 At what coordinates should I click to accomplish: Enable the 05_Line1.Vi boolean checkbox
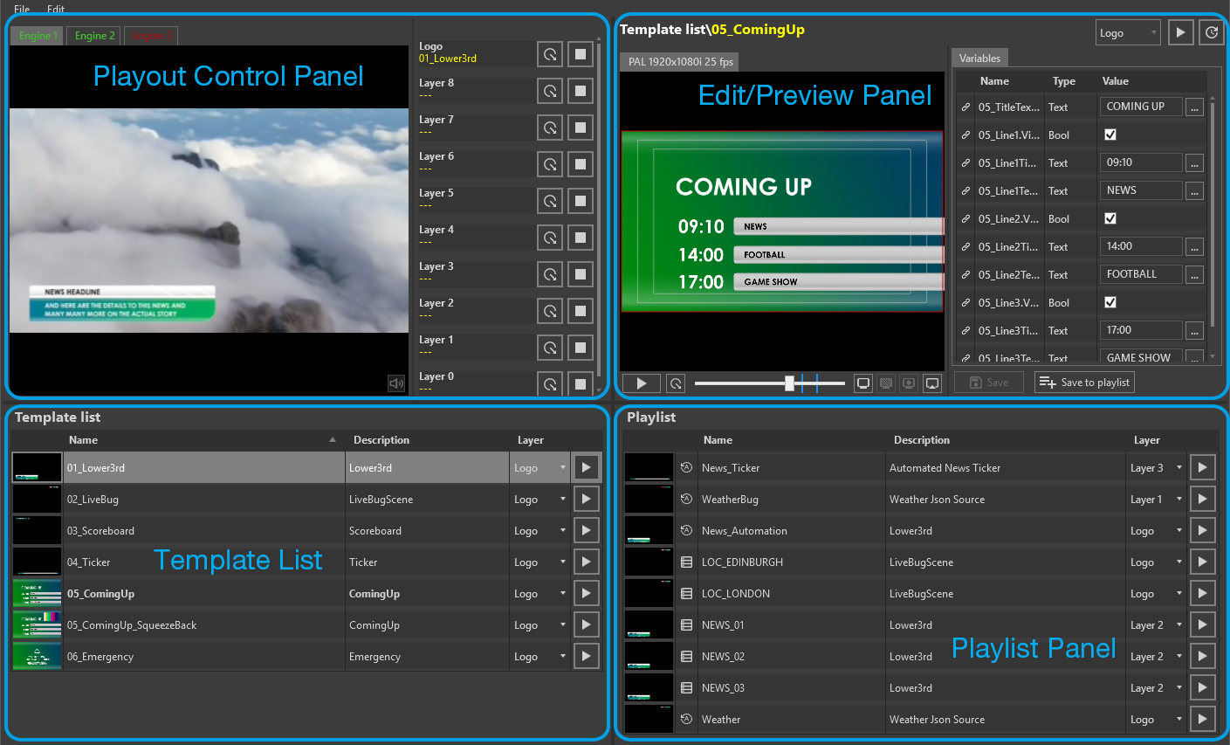1110,135
